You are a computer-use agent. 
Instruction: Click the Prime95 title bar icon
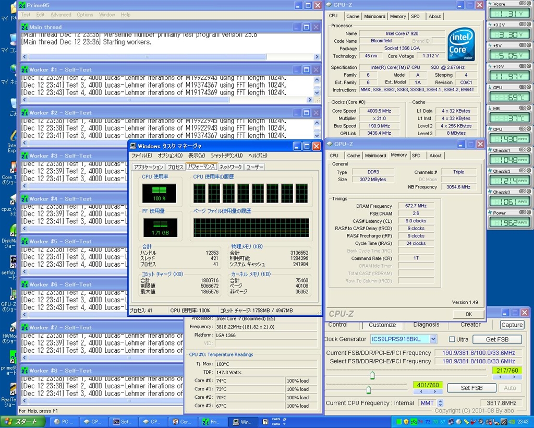tap(22, 5)
